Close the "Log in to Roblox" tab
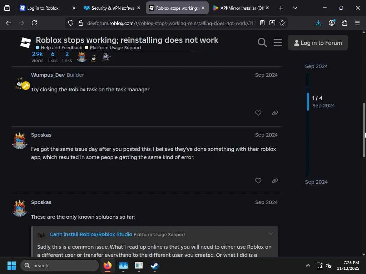The height and width of the screenshot is (274, 366). click(74, 8)
